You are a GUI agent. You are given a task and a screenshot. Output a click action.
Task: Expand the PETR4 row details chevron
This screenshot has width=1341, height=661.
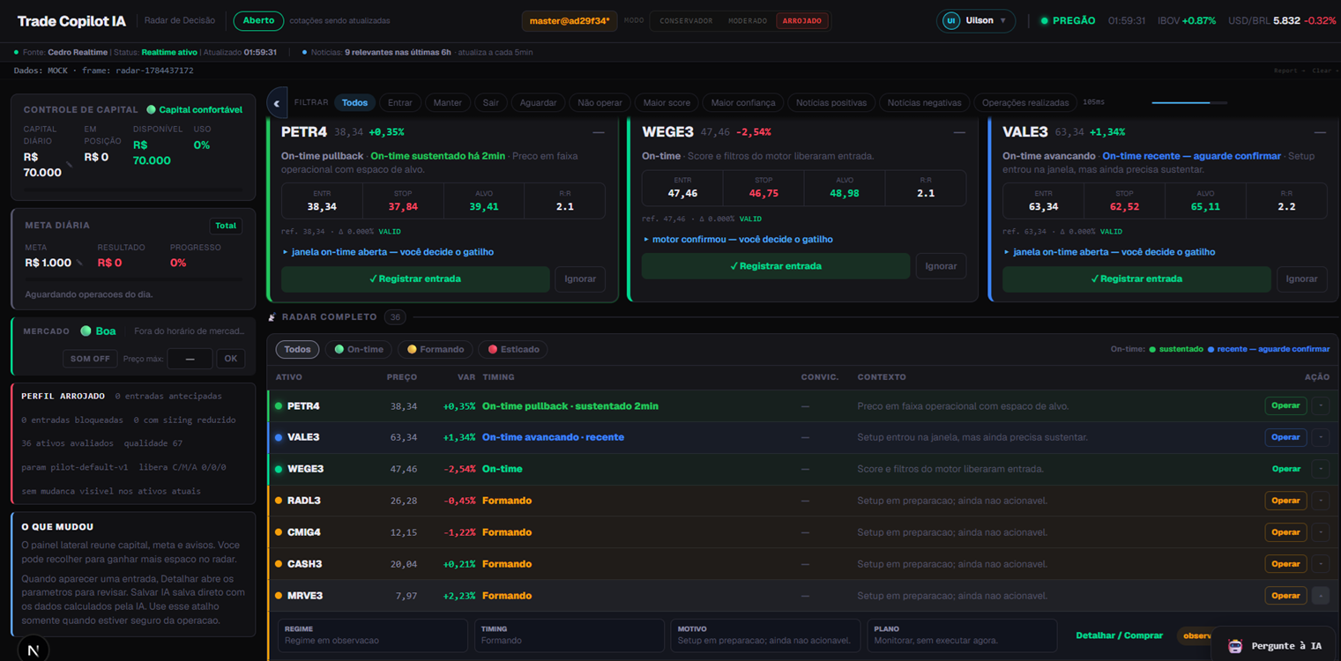pos(1320,406)
